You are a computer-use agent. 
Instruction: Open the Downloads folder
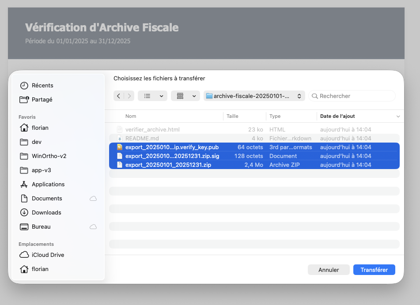click(x=46, y=212)
